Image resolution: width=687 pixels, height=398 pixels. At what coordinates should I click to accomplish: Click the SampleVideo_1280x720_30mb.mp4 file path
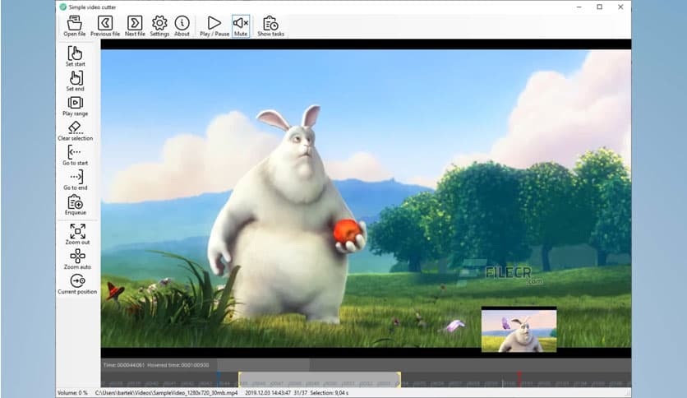point(167,393)
